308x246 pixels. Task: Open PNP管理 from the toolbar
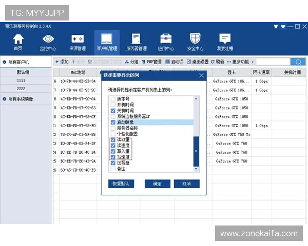[x=151, y=62]
